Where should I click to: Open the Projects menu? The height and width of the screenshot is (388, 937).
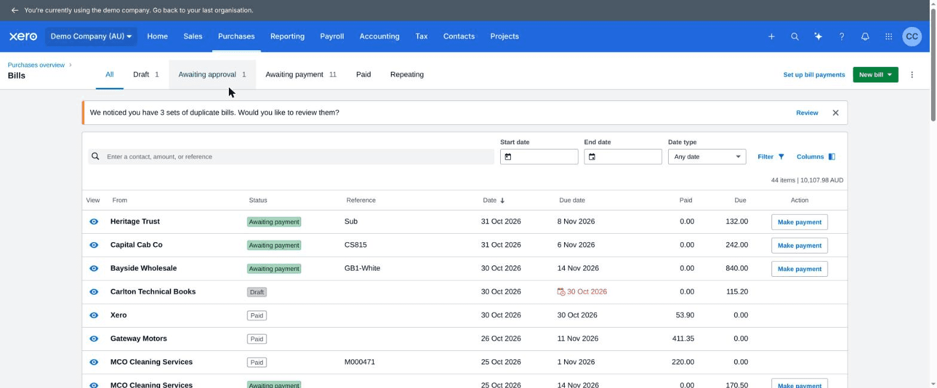point(504,36)
